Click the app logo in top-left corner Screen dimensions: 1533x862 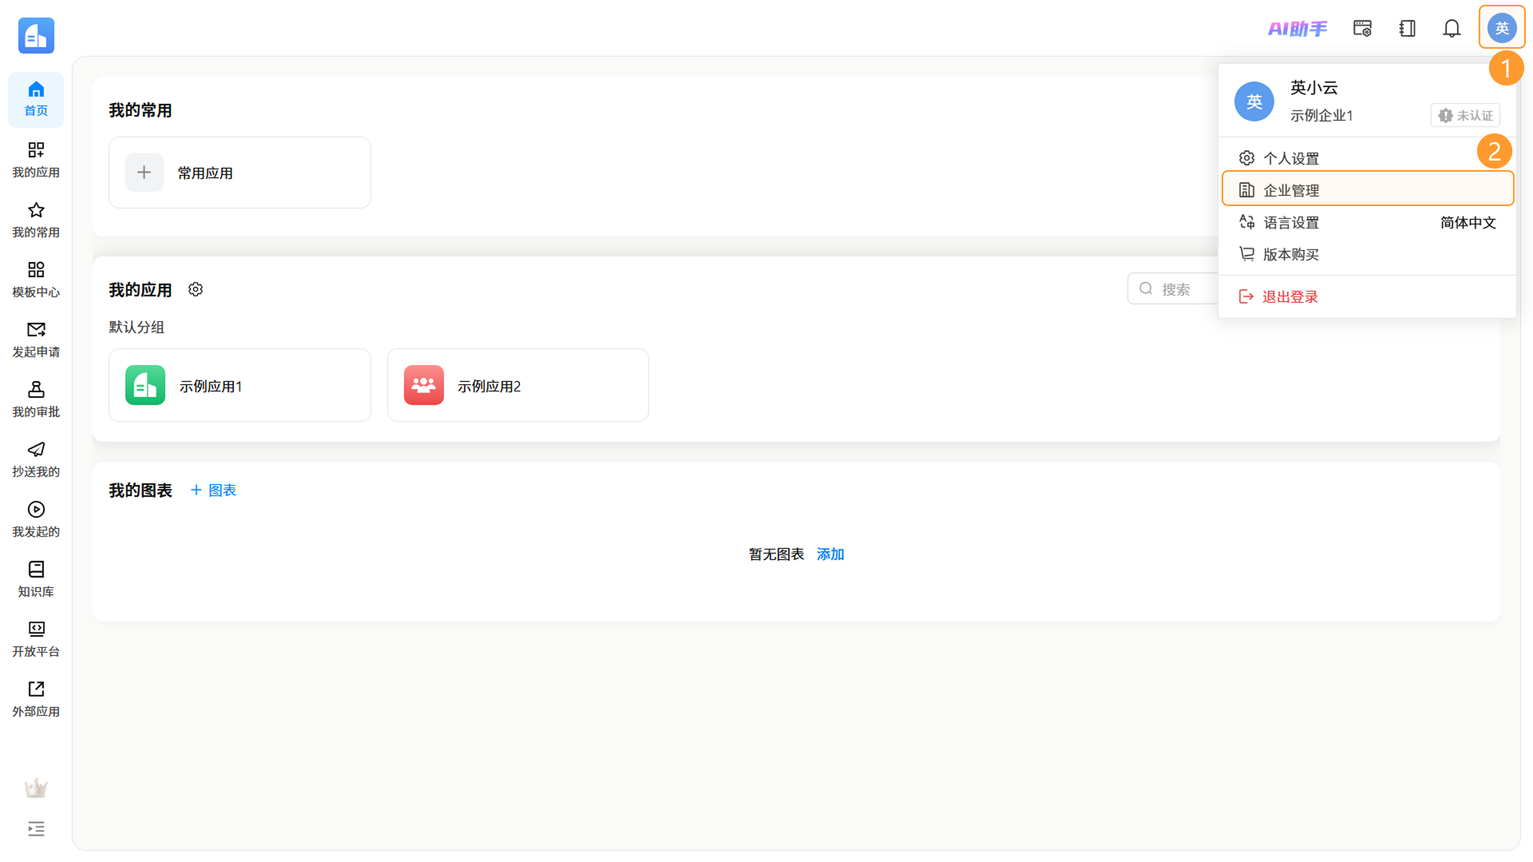click(x=36, y=36)
